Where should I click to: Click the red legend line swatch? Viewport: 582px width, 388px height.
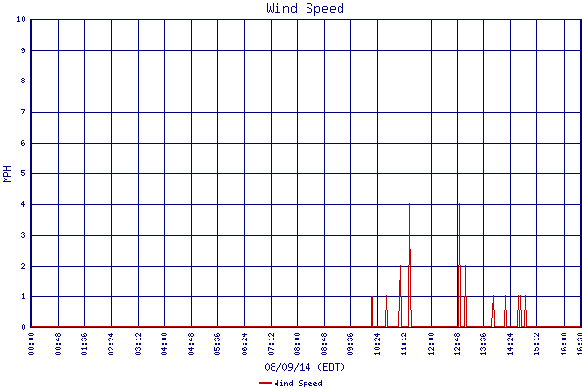[x=265, y=383]
